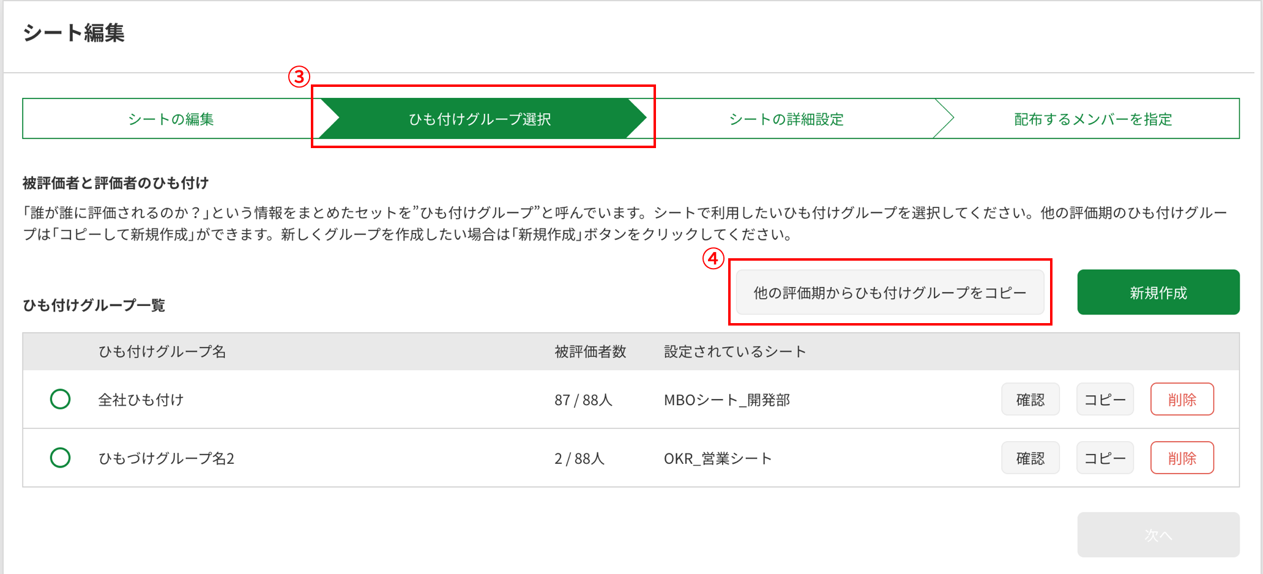Select the 全社ひも付け radio button
1263x574 pixels.
[x=60, y=399]
